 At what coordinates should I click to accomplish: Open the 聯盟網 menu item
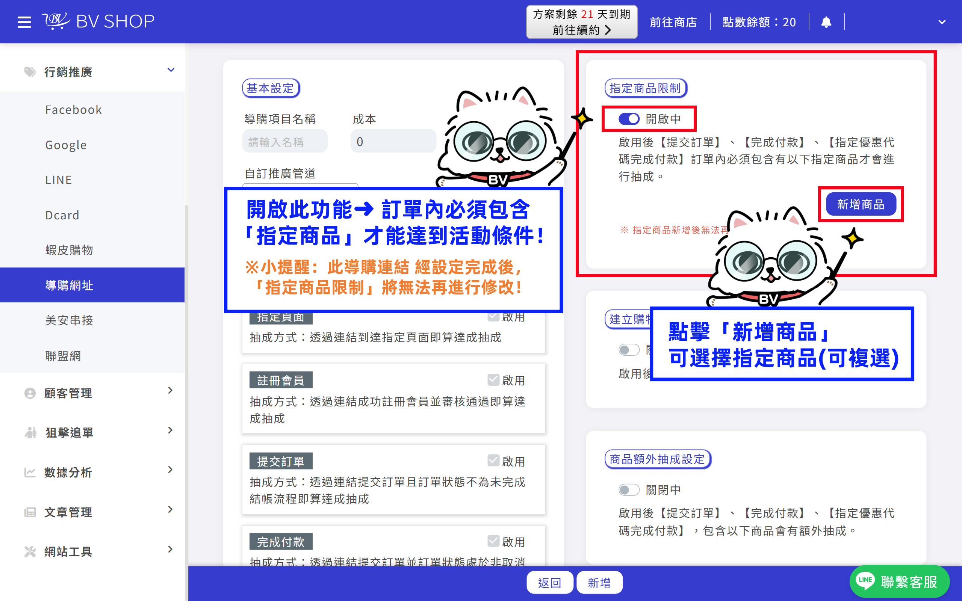point(92,355)
